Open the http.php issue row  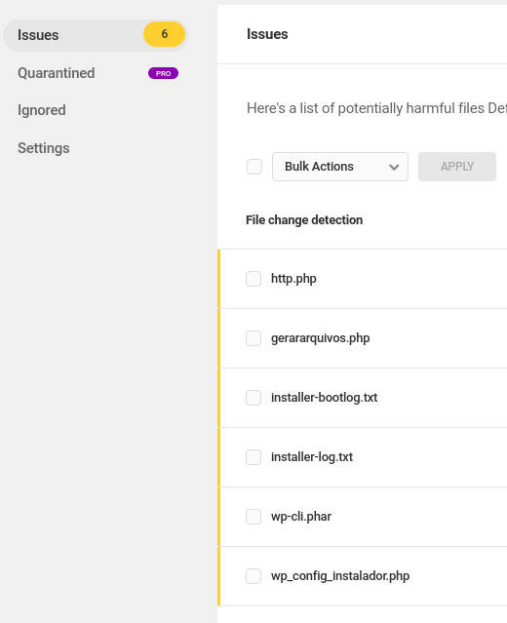coord(363,279)
